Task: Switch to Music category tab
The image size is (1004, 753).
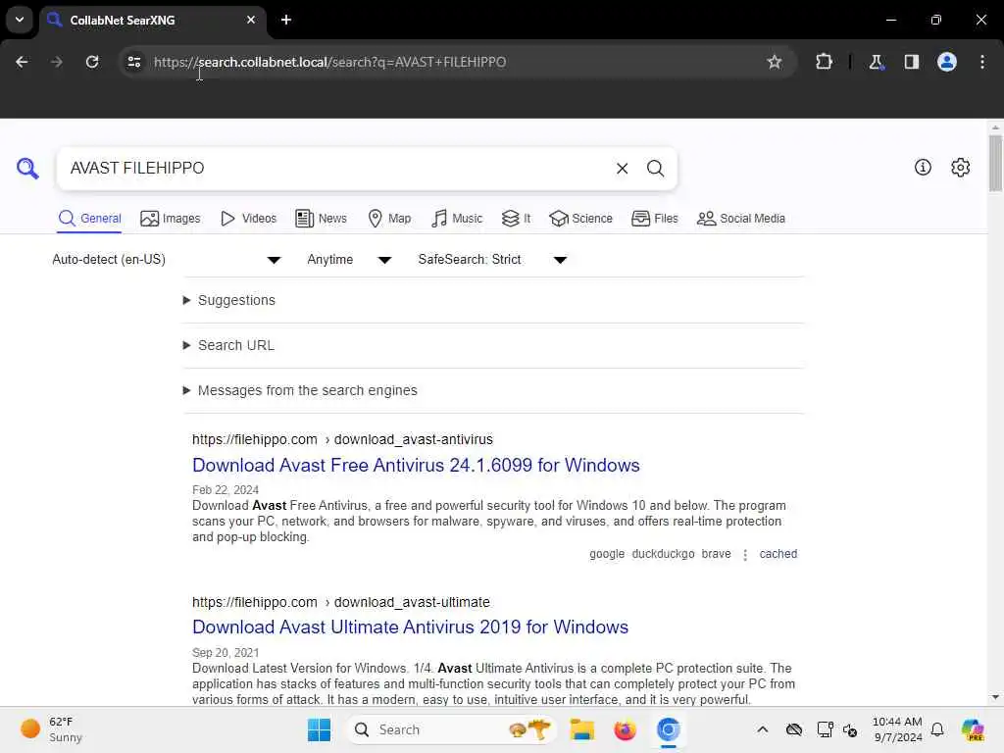Action: [x=457, y=219]
